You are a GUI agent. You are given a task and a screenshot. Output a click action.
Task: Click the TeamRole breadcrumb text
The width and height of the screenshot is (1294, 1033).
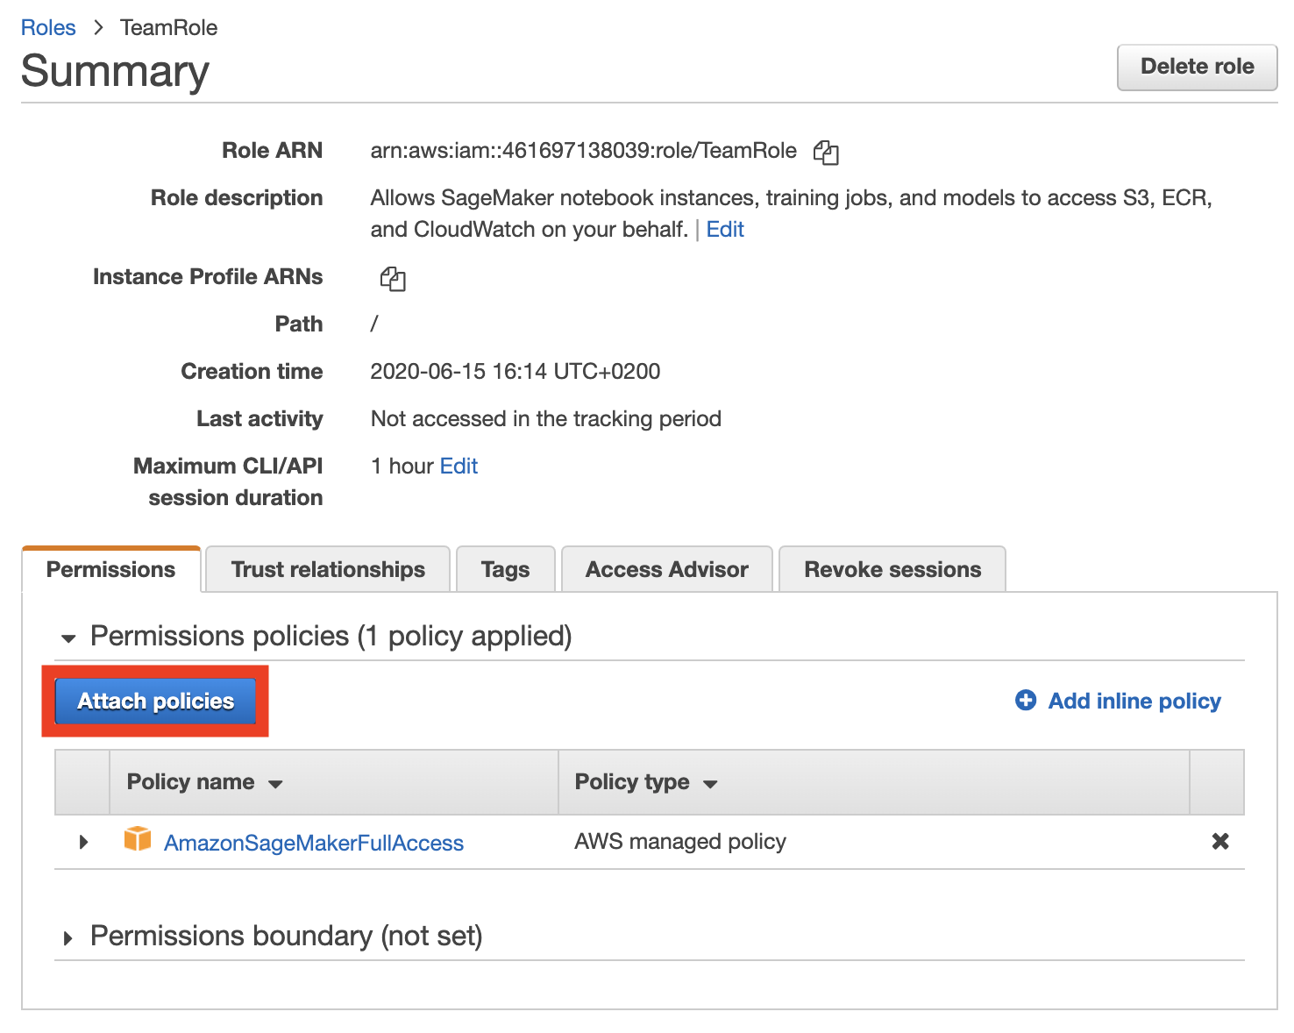pos(169,27)
